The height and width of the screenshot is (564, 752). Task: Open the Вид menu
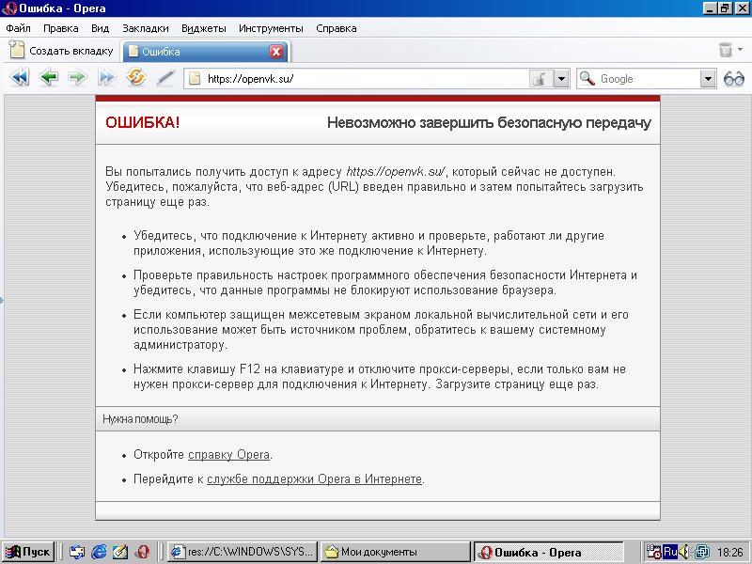coord(101,28)
